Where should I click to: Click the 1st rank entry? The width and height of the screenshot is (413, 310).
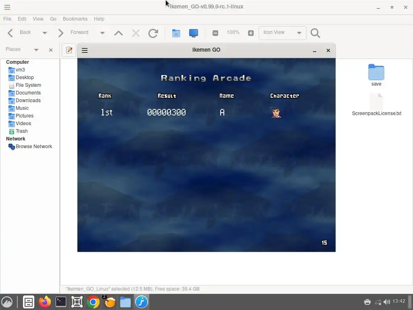pos(106,113)
